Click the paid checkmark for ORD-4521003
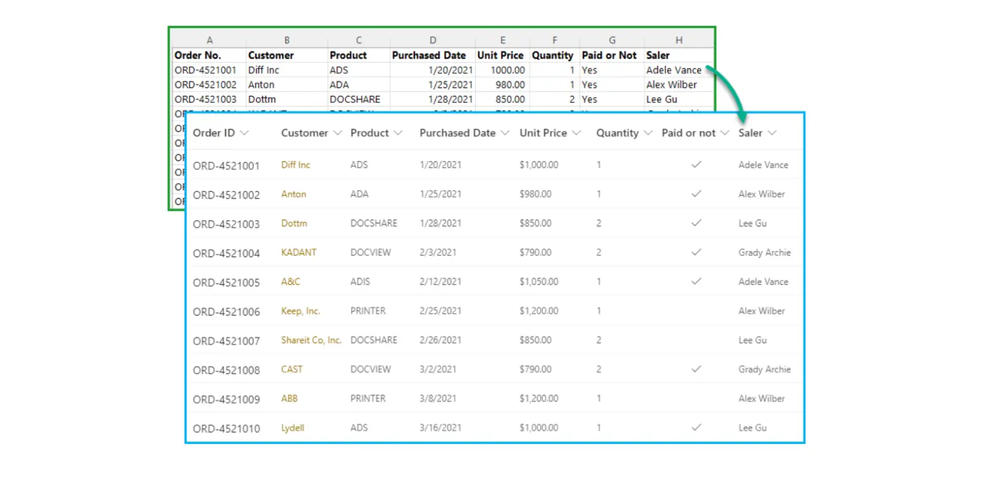Viewport: 984px width, 478px height. [x=696, y=223]
